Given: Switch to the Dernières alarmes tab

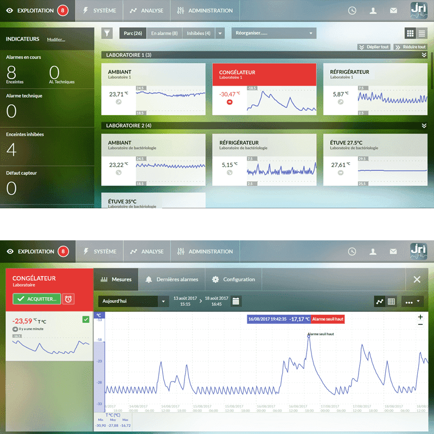Looking at the screenshot, I should pyautogui.click(x=171, y=279).
